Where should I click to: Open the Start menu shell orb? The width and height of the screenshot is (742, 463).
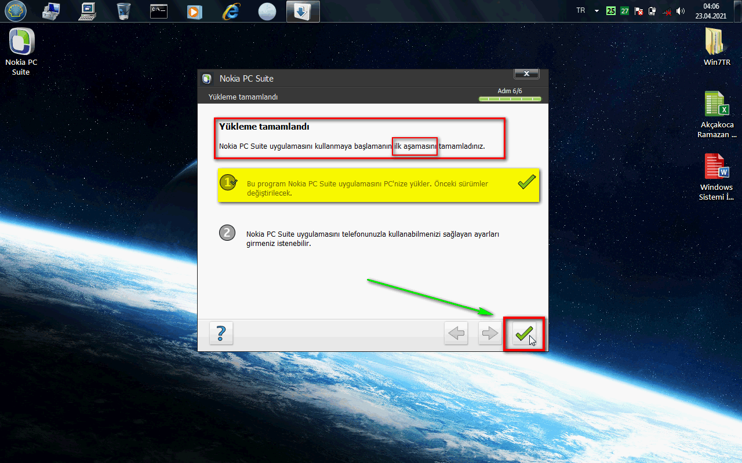coord(16,11)
